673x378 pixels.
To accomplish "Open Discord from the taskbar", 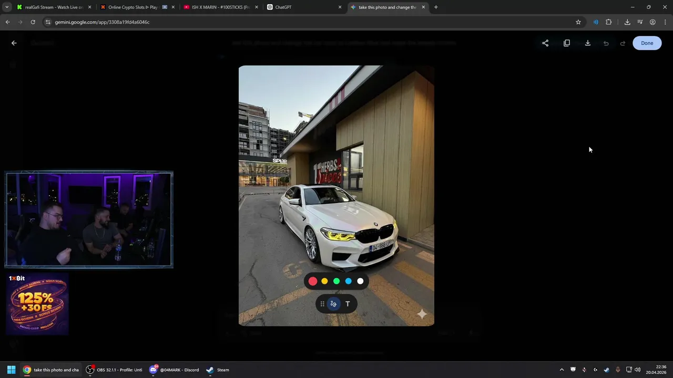I will click(174, 370).
